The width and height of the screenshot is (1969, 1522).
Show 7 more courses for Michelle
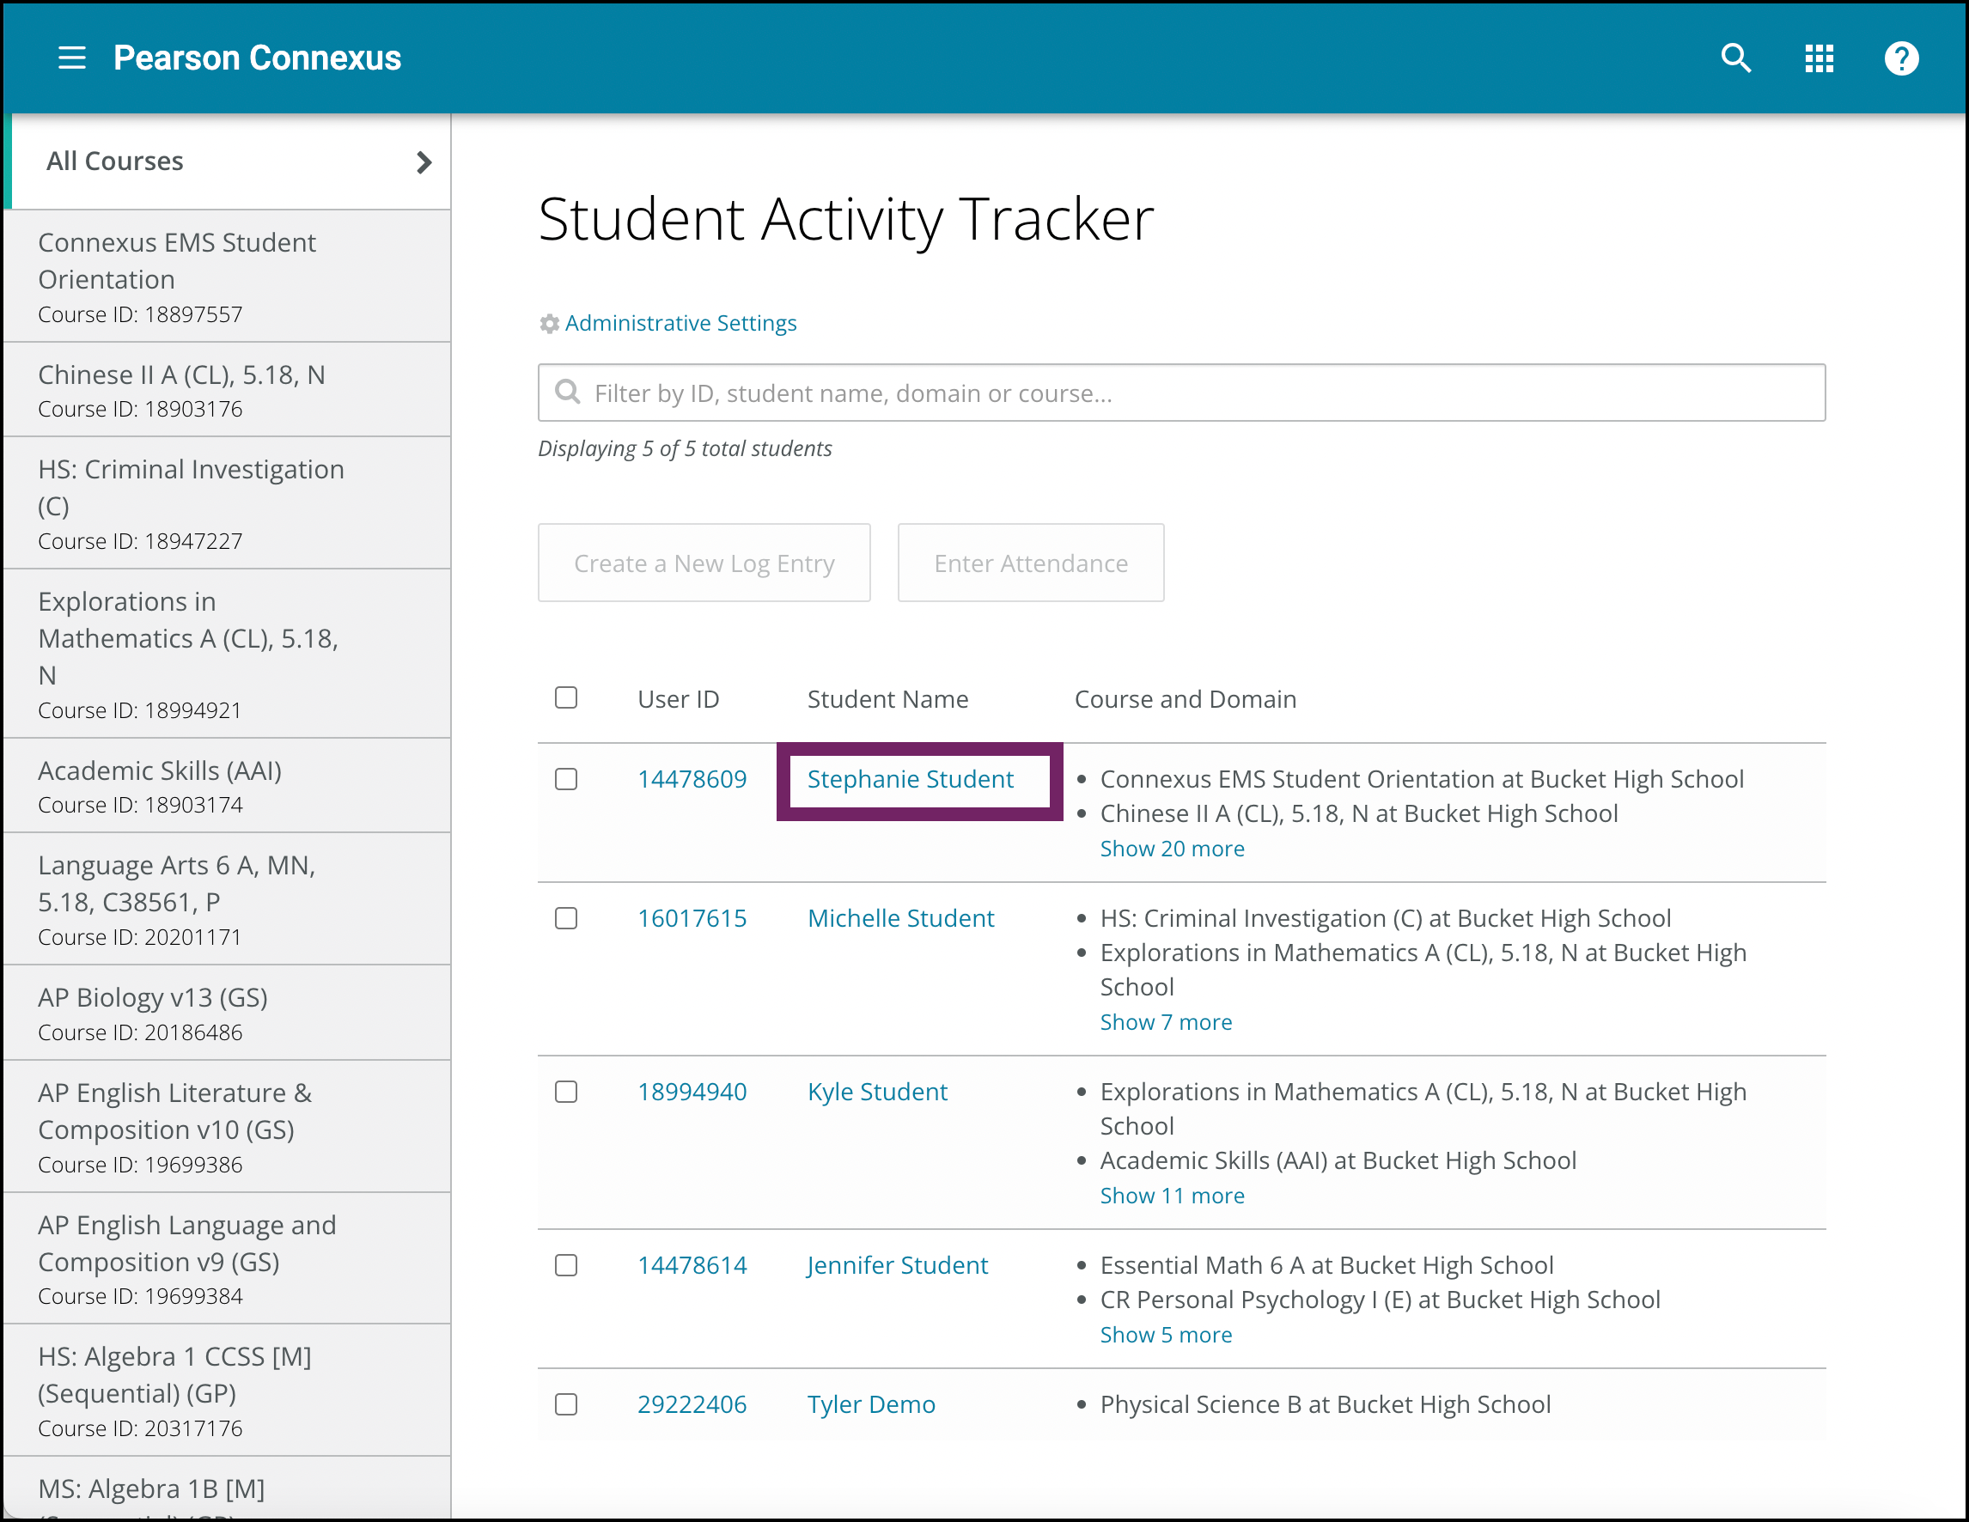pos(1166,1022)
